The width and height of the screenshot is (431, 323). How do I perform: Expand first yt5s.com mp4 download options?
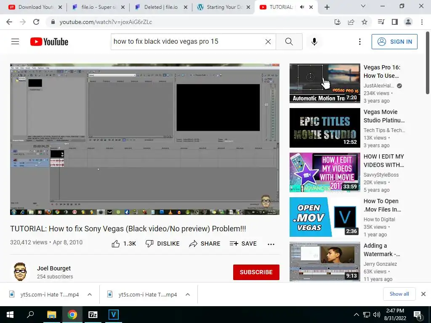(x=90, y=294)
